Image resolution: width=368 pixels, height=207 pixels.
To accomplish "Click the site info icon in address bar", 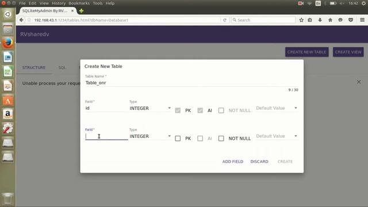I will coord(29,20).
